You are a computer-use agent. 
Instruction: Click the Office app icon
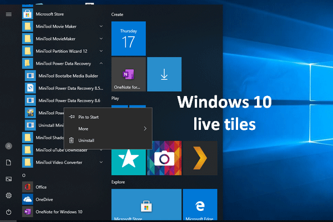point(28,187)
